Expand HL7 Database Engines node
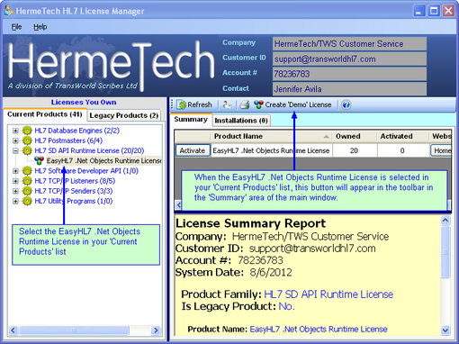This screenshot has height=344, width=459. tap(15, 131)
